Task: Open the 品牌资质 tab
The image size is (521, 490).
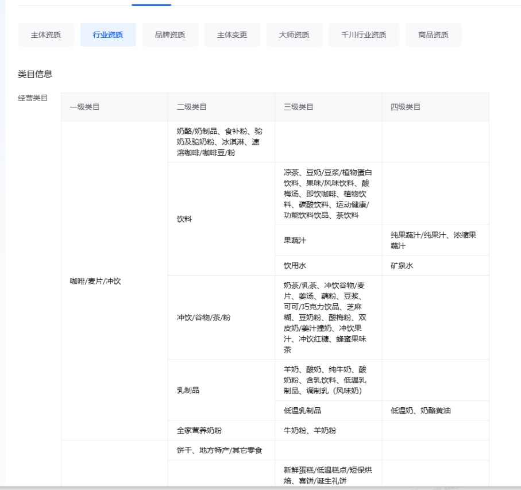Action: click(x=170, y=35)
